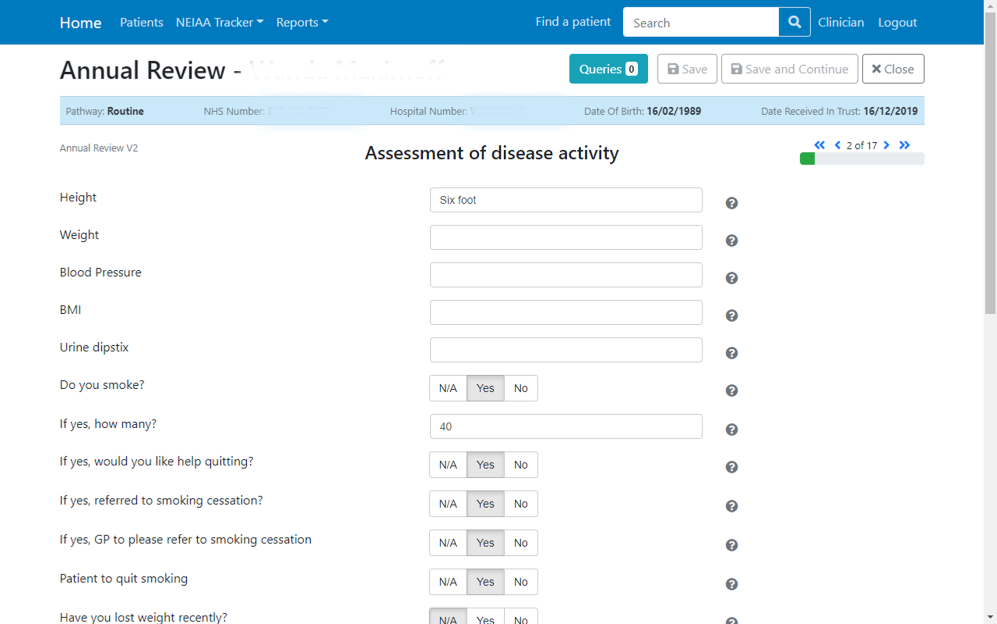Click the form progress bar
This screenshot has width=997, height=624.
tap(862, 159)
